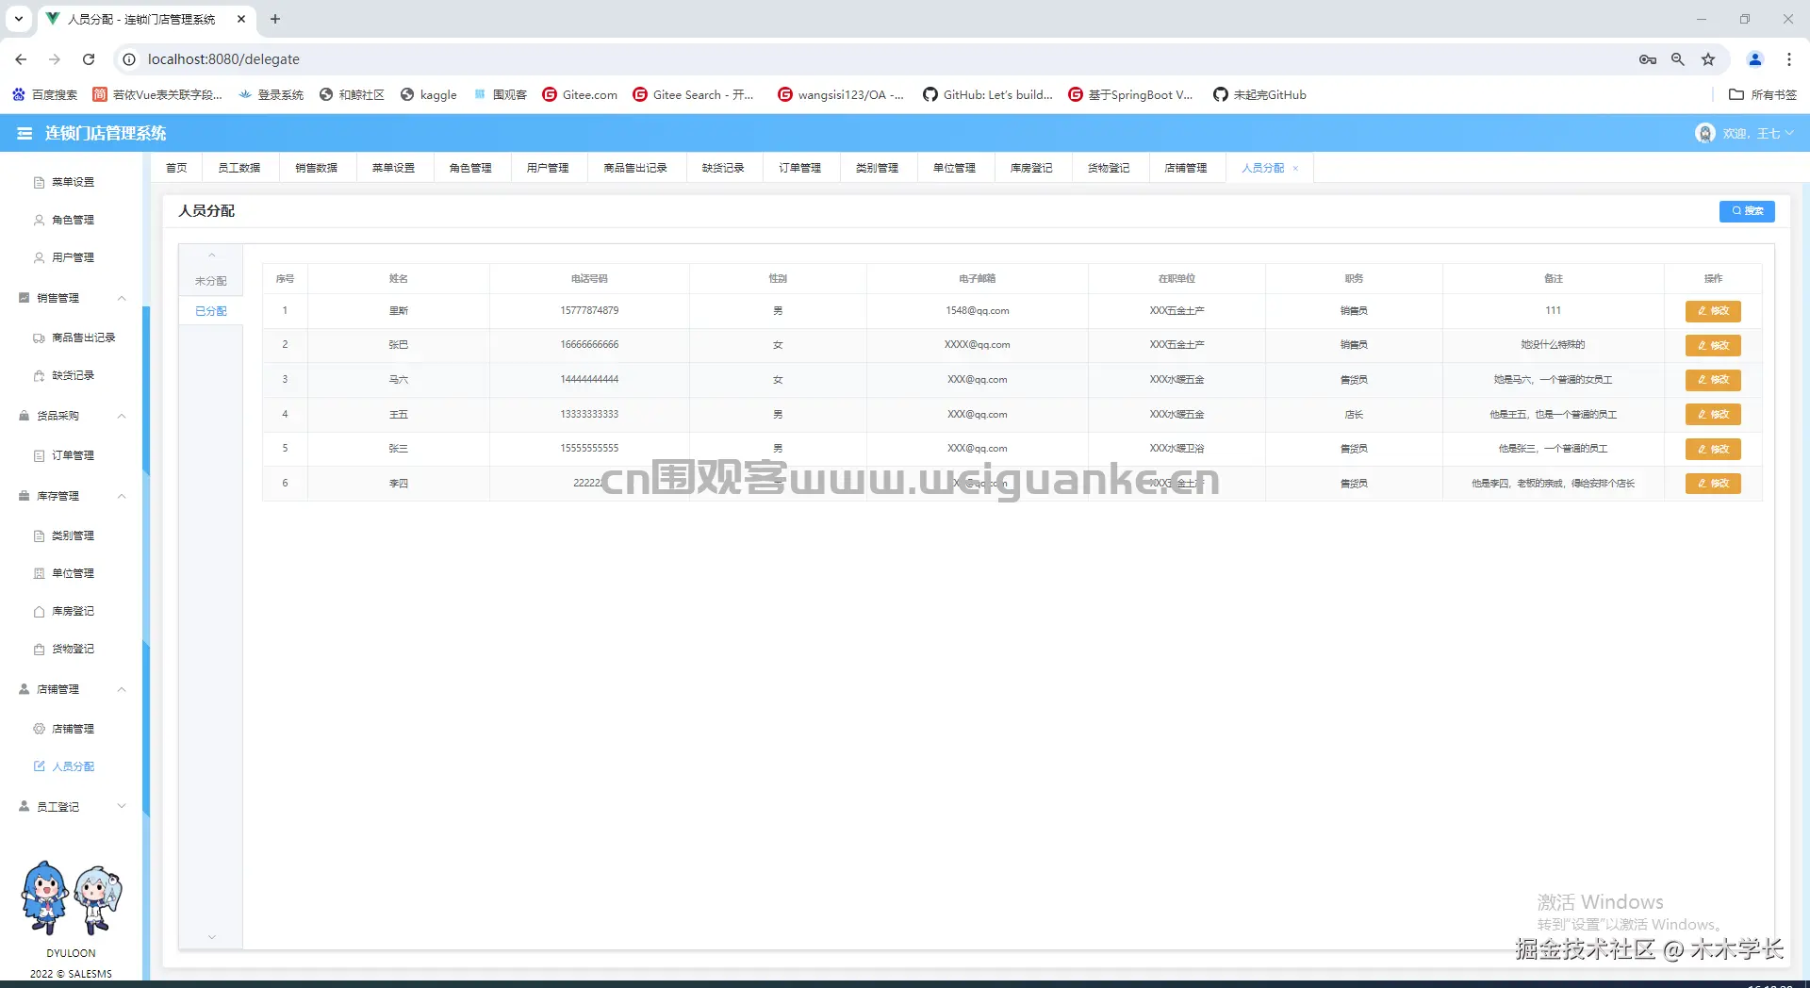The height and width of the screenshot is (988, 1810).
Task: Click the 姓名 column header
Action: (x=399, y=278)
